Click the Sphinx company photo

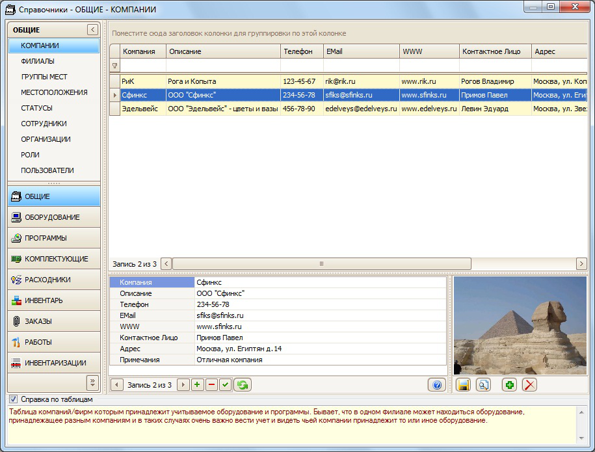(x=520, y=325)
